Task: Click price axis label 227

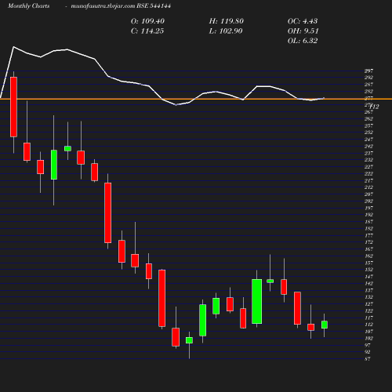Action: tap(368, 167)
